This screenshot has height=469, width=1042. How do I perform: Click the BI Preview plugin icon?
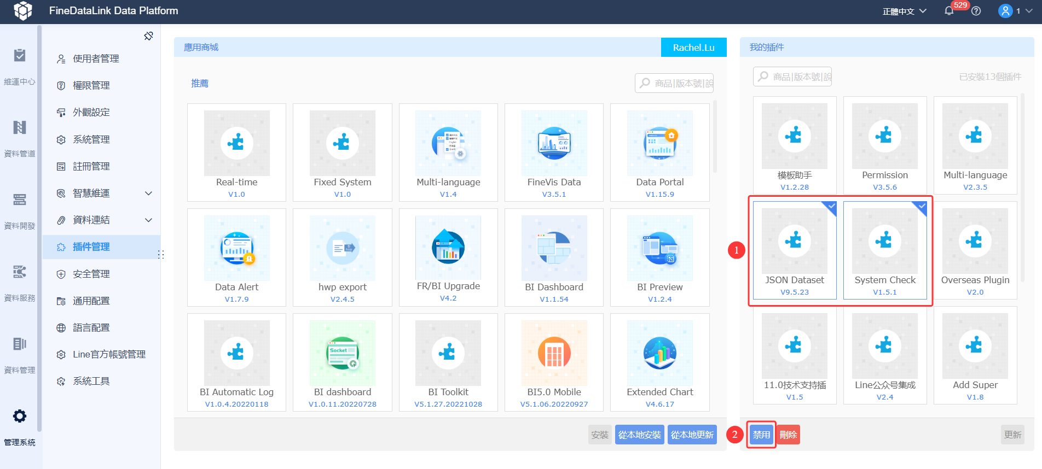point(660,248)
